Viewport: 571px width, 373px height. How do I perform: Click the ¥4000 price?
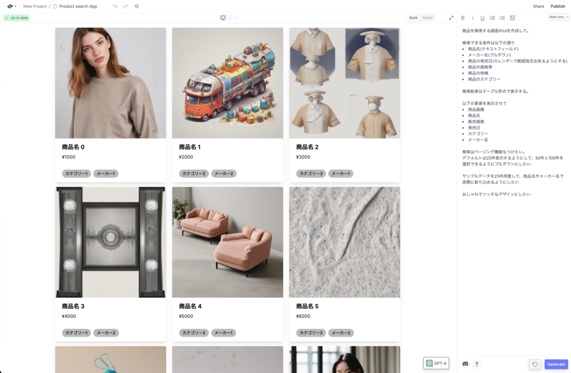pyautogui.click(x=69, y=316)
